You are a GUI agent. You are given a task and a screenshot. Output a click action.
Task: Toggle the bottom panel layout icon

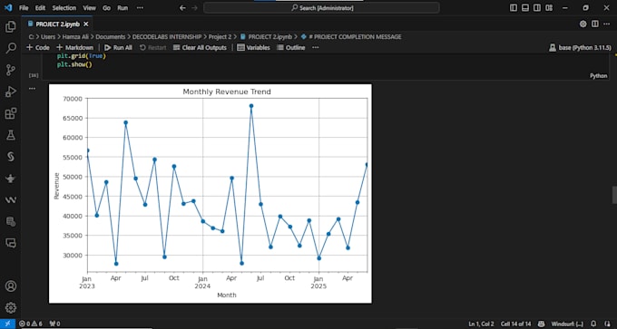point(525,8)
